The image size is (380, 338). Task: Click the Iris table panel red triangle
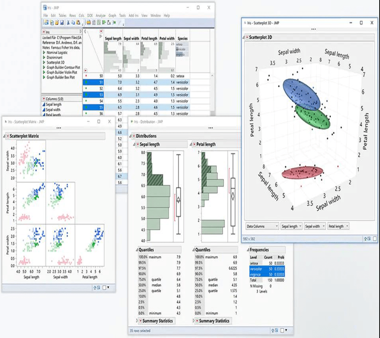coord(43,32)
